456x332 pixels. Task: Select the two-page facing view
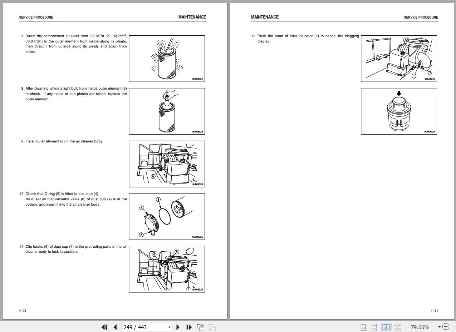coord(386,327)
